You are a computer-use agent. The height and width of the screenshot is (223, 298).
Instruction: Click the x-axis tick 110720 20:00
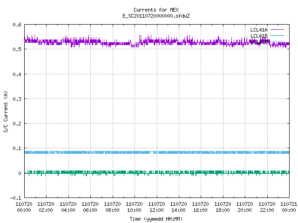tap(244, 207)
